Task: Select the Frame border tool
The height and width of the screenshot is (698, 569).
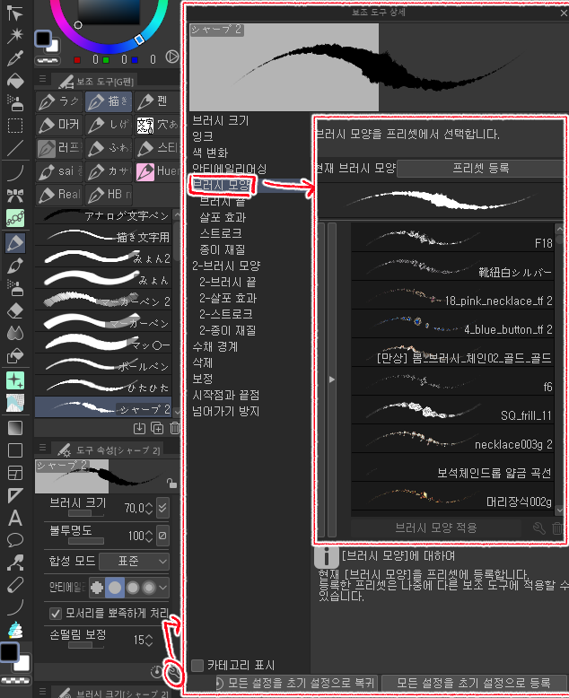Action: tap(14, 473)
